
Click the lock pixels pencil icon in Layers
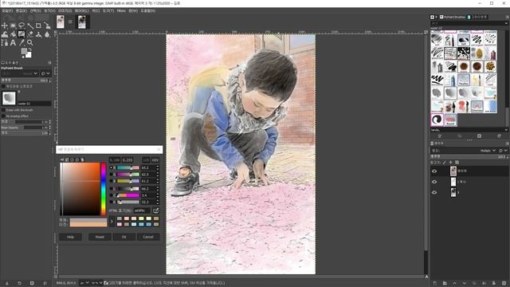click(445, 162)
